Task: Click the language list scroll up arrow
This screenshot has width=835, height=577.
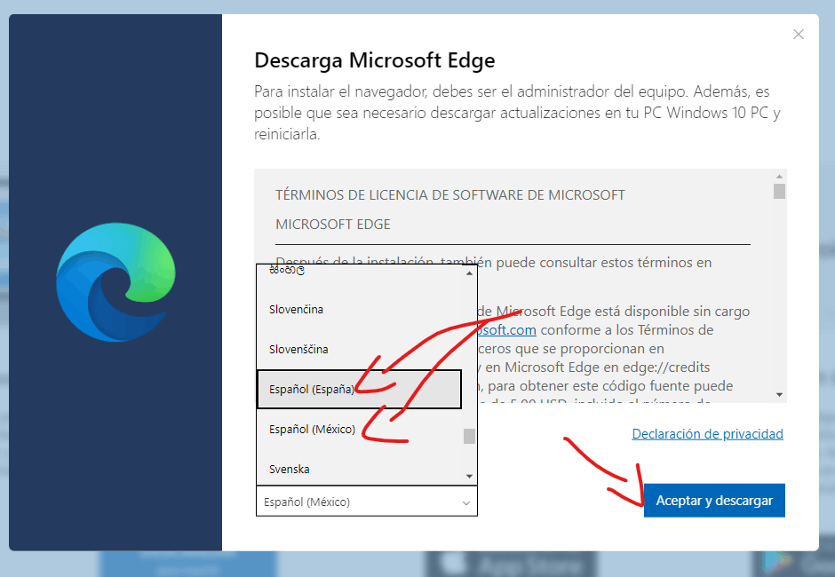Action: tap(469, 273)
